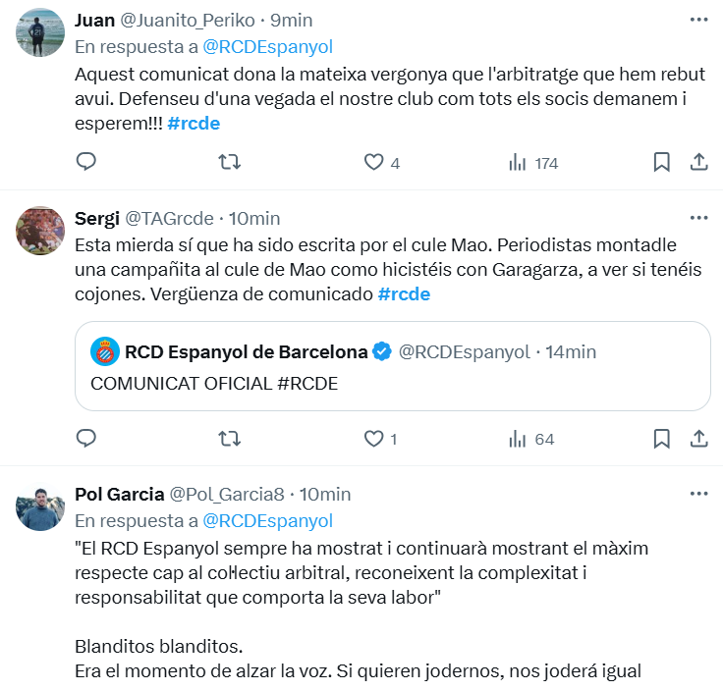Viewport: 723px width, 691px height.
Task: Bookmark Sergi's tweet
Action: pyautogui.click(x=662, y=439)
